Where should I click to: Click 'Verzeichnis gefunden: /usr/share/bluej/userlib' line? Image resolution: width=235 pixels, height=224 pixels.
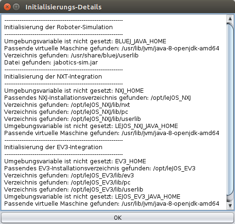(71, 56)
